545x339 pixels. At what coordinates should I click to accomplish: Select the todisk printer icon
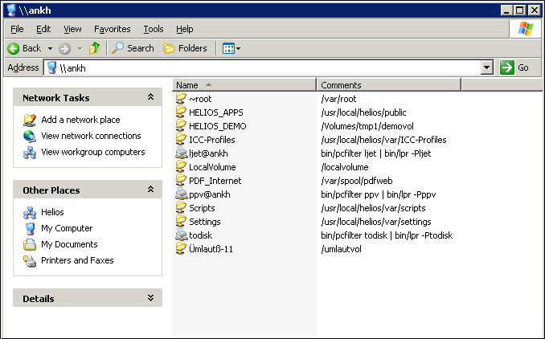coord(181,235)
